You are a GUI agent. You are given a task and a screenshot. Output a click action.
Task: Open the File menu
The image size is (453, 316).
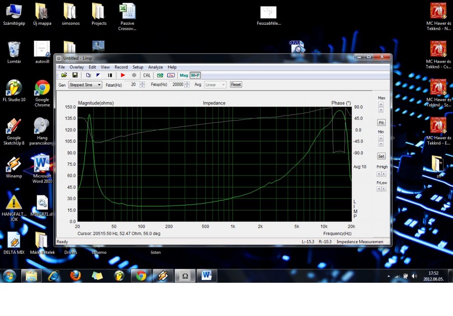(61, 67)
